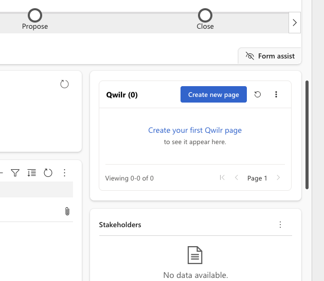Click the timeline search input field
Screen dimensions: 324x281
36,189
